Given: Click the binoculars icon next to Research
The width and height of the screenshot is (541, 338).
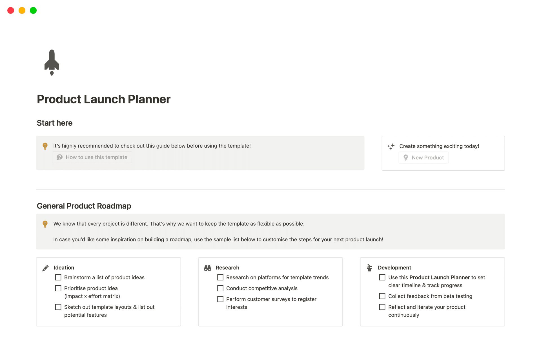Looking at the screenshot, I should pos(208,268).
